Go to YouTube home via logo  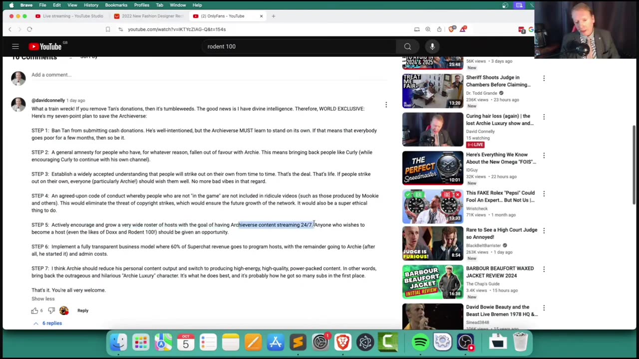45,46
